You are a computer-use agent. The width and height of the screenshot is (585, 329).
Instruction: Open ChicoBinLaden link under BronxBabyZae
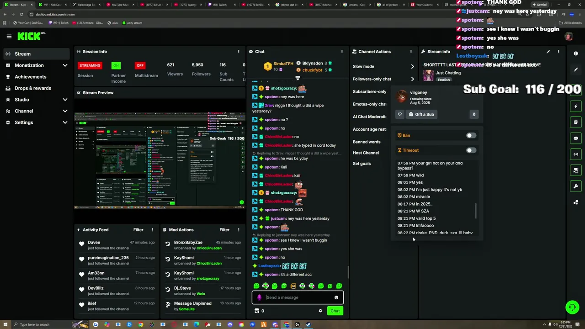point(209,248)
